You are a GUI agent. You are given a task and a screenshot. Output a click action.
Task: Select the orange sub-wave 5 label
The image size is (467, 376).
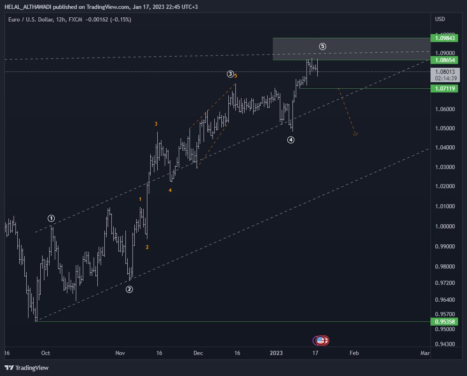click(235, 76)
